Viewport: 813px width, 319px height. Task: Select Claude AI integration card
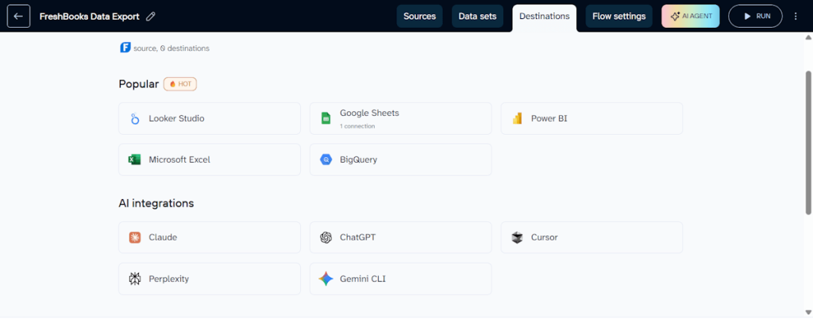pyautogui.click(x=210, y=238)
